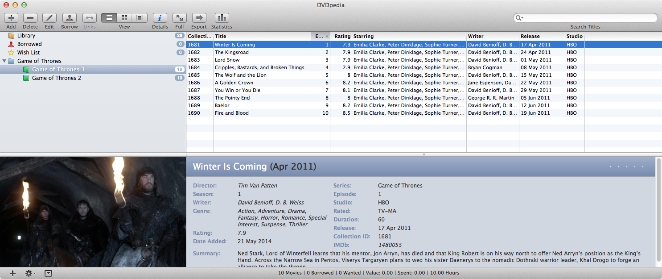
Task: Open the Statistics chart icon
Action: click(x=222, y=18)
